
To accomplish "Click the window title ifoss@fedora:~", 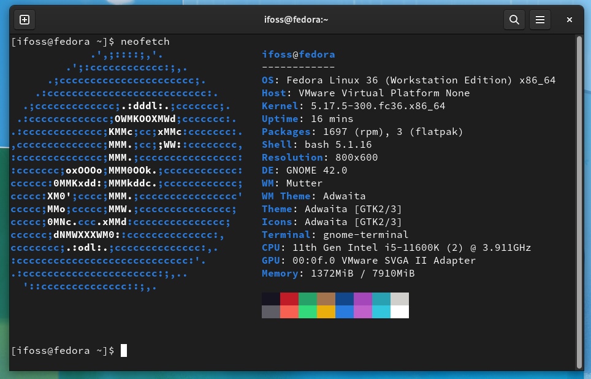I will [x=296, y=19].
